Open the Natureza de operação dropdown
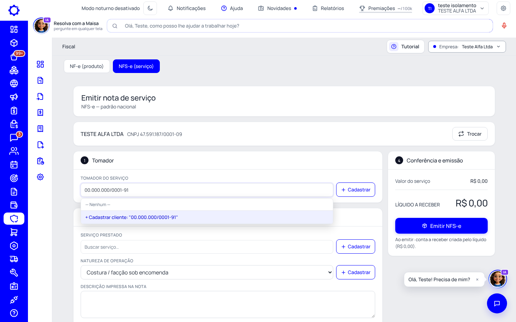516x322 pixels. [207, 272]
